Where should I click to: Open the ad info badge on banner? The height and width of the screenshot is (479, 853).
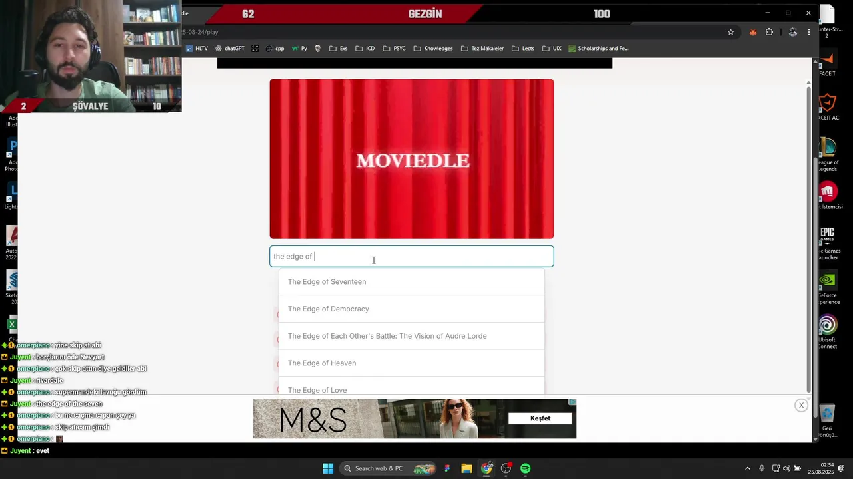click(572, 402)
